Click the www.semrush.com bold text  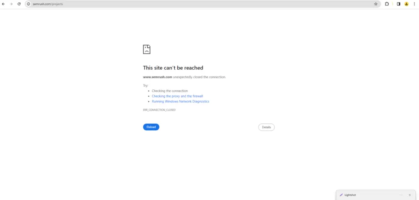(158, 77)
